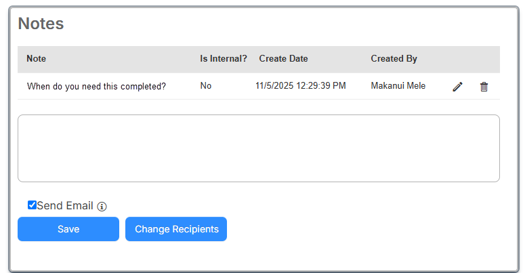Click the info icon beside Send Email
The width and height of the screenshot is (523, 273).
point(102,207)
